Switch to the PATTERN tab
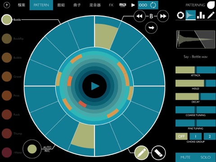This screenshot has width=216, height=162. (x=41, y=5)
